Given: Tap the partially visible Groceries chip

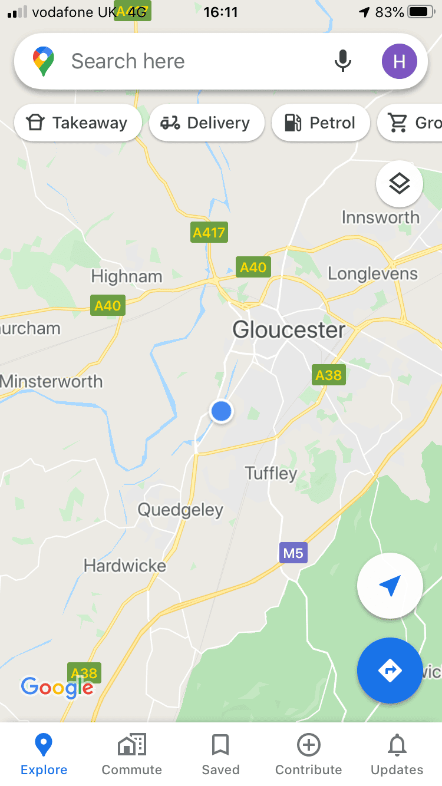Looking at the screenshot, I should click(410, 123).
